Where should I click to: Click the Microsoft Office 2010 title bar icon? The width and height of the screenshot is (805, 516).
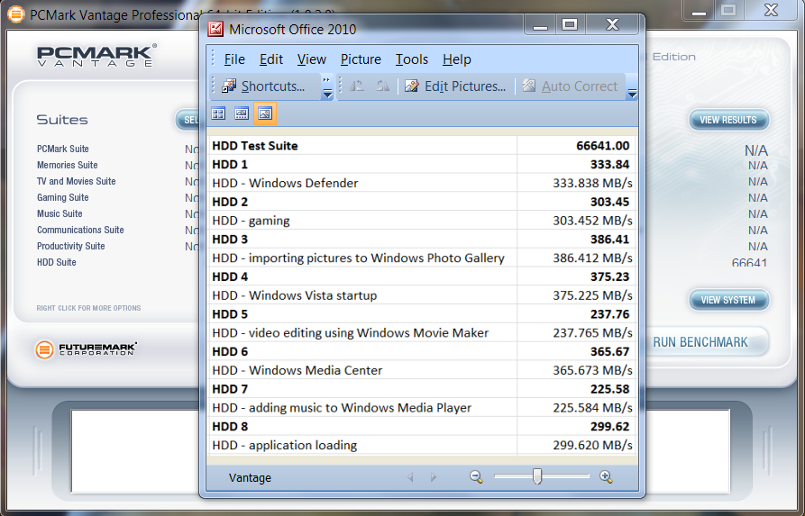pos(216,29)
